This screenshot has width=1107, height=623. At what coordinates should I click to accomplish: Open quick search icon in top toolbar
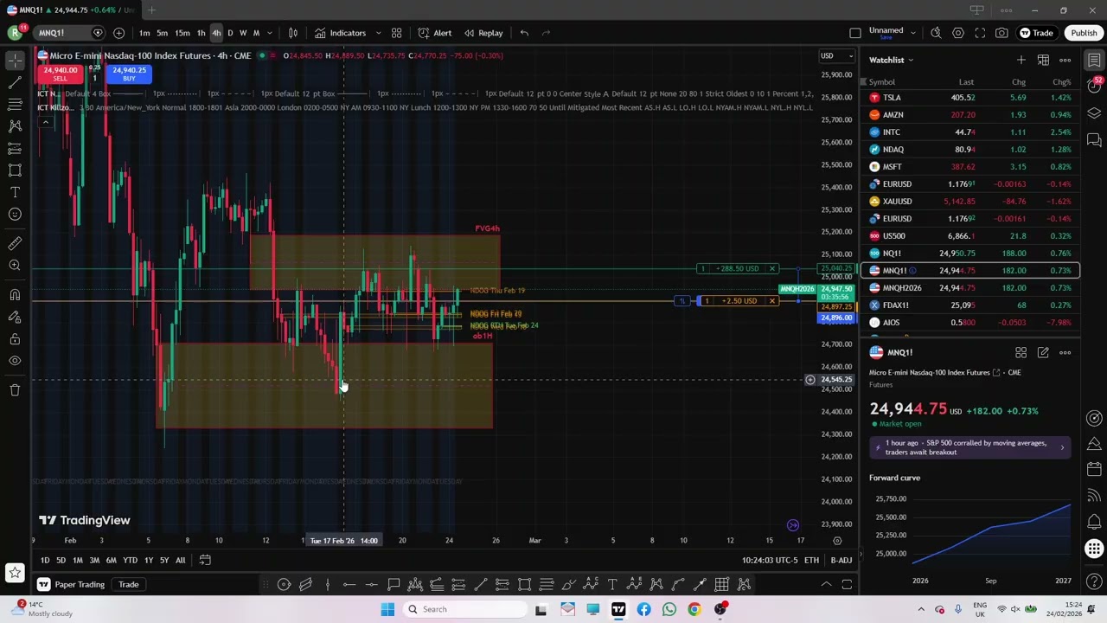(936, 33)
